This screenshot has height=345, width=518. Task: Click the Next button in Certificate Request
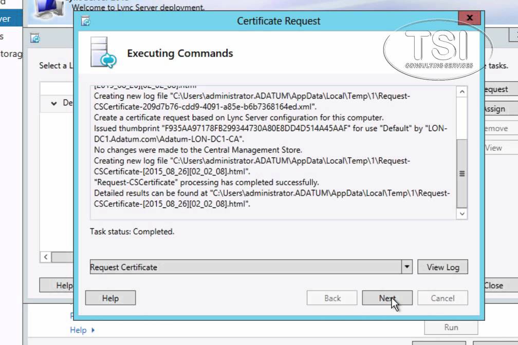(387, 298)
